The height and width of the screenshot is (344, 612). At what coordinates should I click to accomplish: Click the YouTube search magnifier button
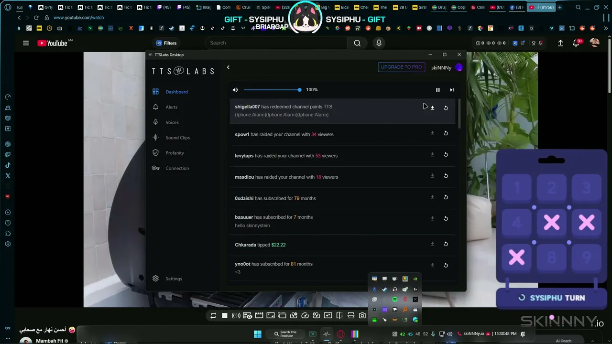tap(357, 43)
